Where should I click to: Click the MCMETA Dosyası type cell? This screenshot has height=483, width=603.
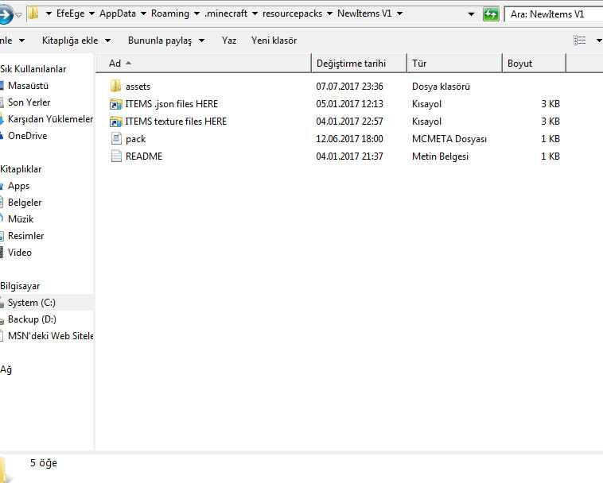click(449, 139)
